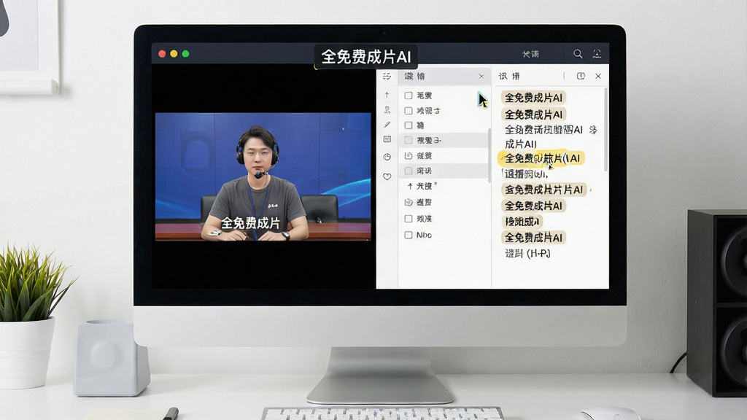Screen dimensions: 747x420
Task: Toggle the greyed checkbox below the clock row
Action: (x=409, y=171)
